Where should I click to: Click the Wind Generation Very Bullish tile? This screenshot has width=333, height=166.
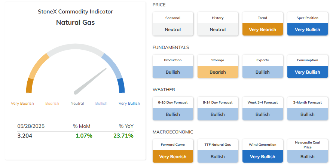[x=263, y=151]
